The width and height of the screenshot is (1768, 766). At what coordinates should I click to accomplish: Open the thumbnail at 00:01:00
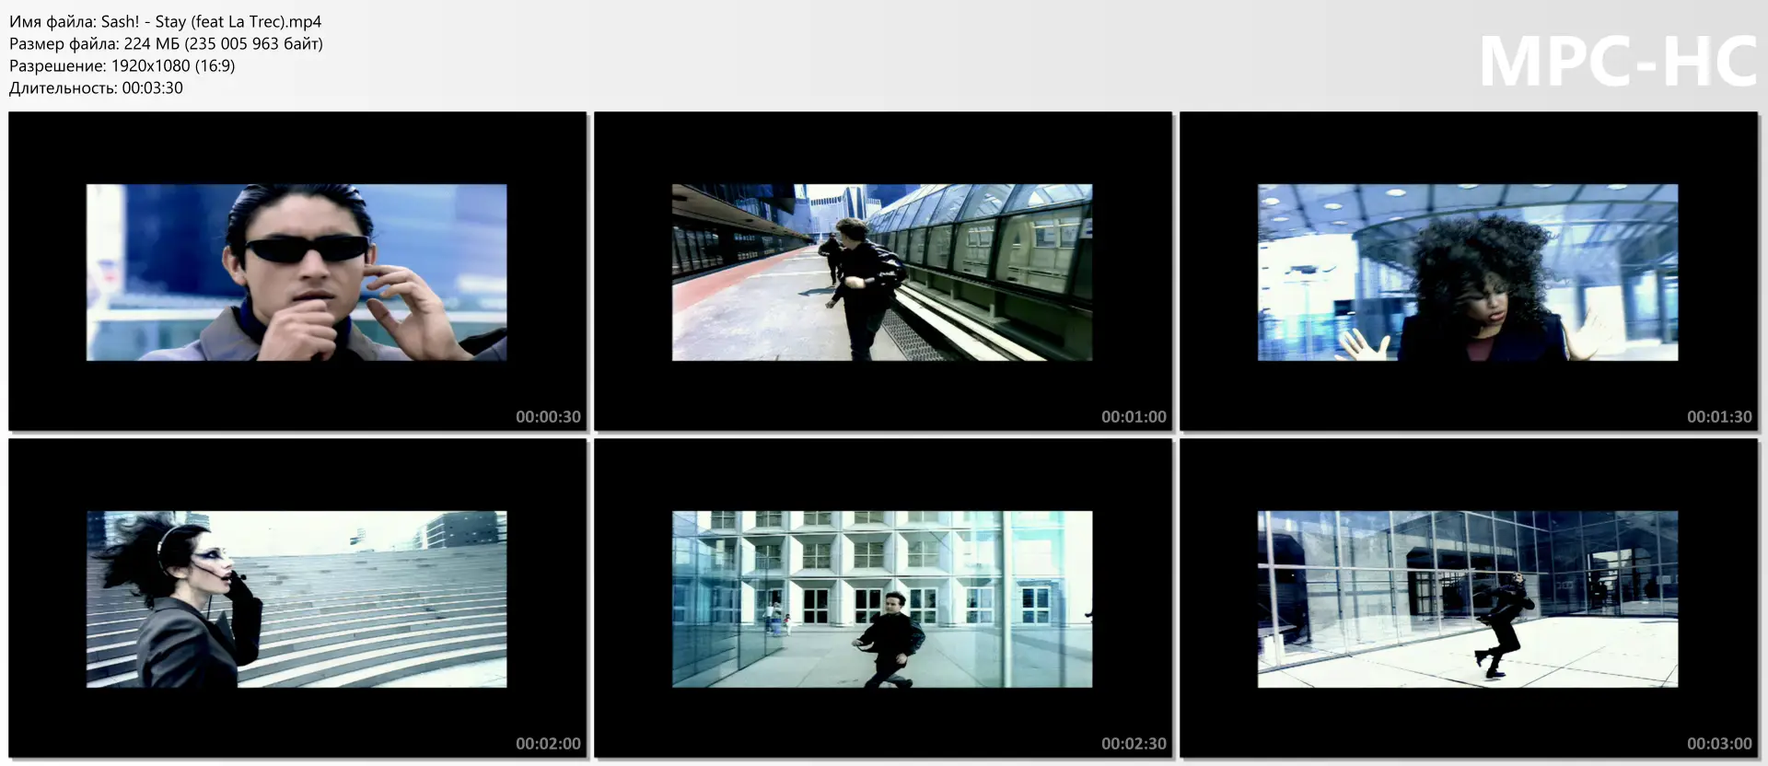[x=883, y=272]
